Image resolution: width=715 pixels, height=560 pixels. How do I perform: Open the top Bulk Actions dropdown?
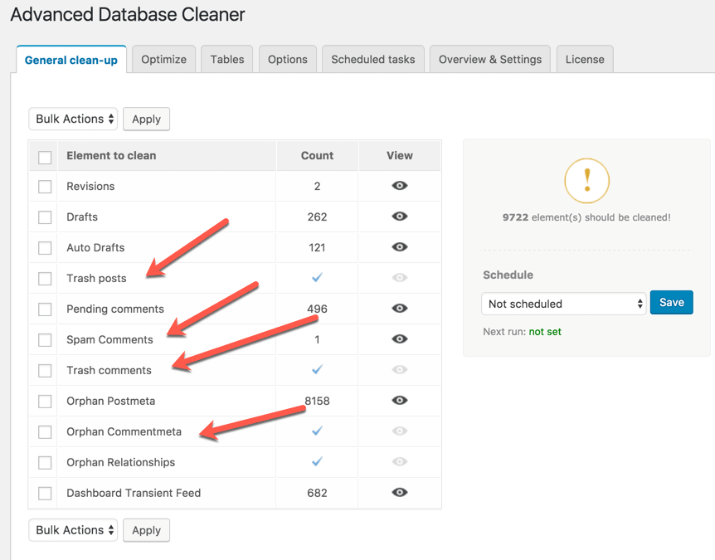click(x=73, y=119)
